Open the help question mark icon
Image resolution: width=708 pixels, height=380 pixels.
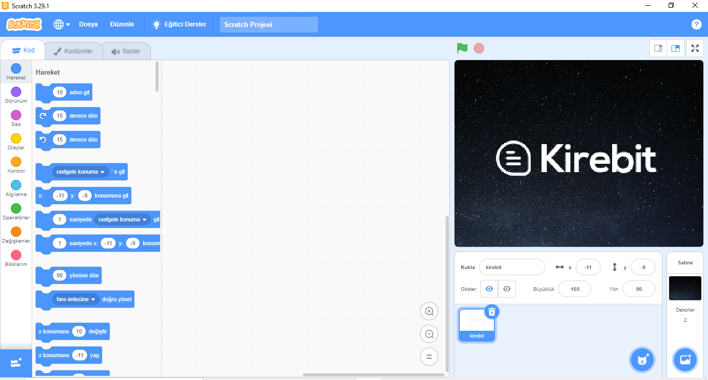(696, 24)
